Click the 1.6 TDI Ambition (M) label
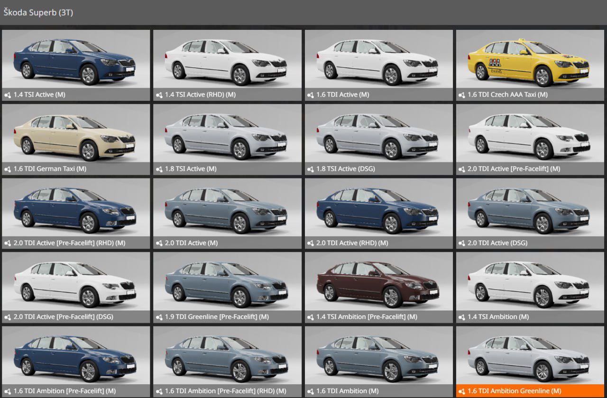Screen dimensions: 607x398 (x=347, y=391)
